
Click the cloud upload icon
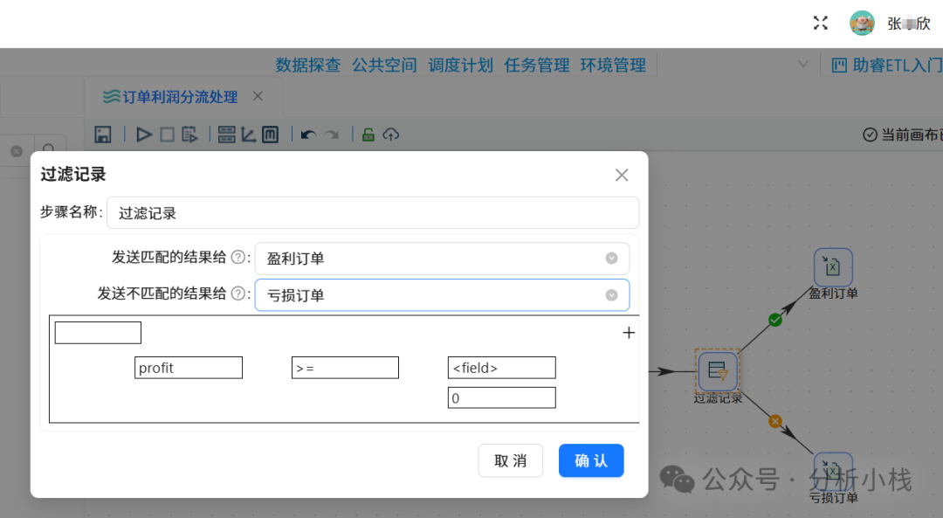pos(391,135)
